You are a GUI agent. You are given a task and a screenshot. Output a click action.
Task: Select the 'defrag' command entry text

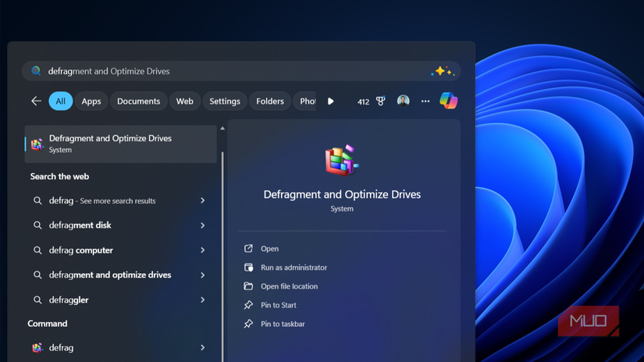61,348
